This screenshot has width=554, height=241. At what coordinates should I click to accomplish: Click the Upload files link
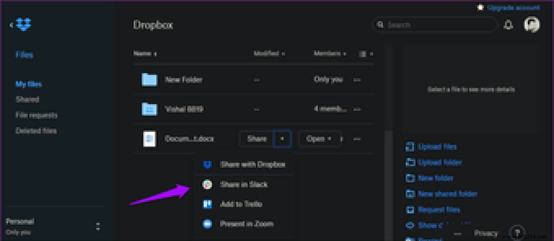[x=437, y=147]
